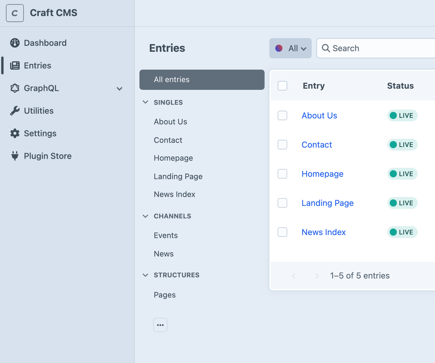Select the Events channel
The image size is (435, 363).
[x=166, y=235]
